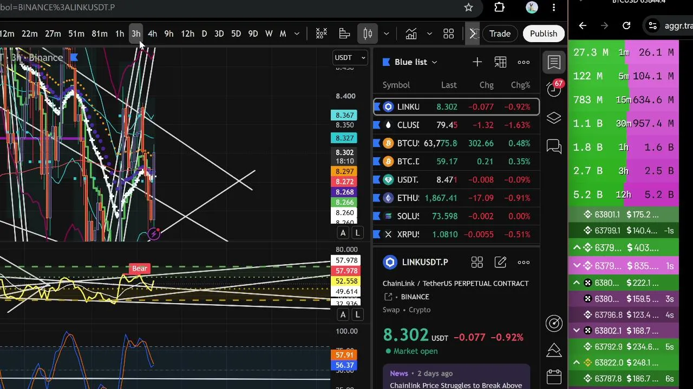
Task: Click the BINANCE external link icon
Action: tap(388, 297)
